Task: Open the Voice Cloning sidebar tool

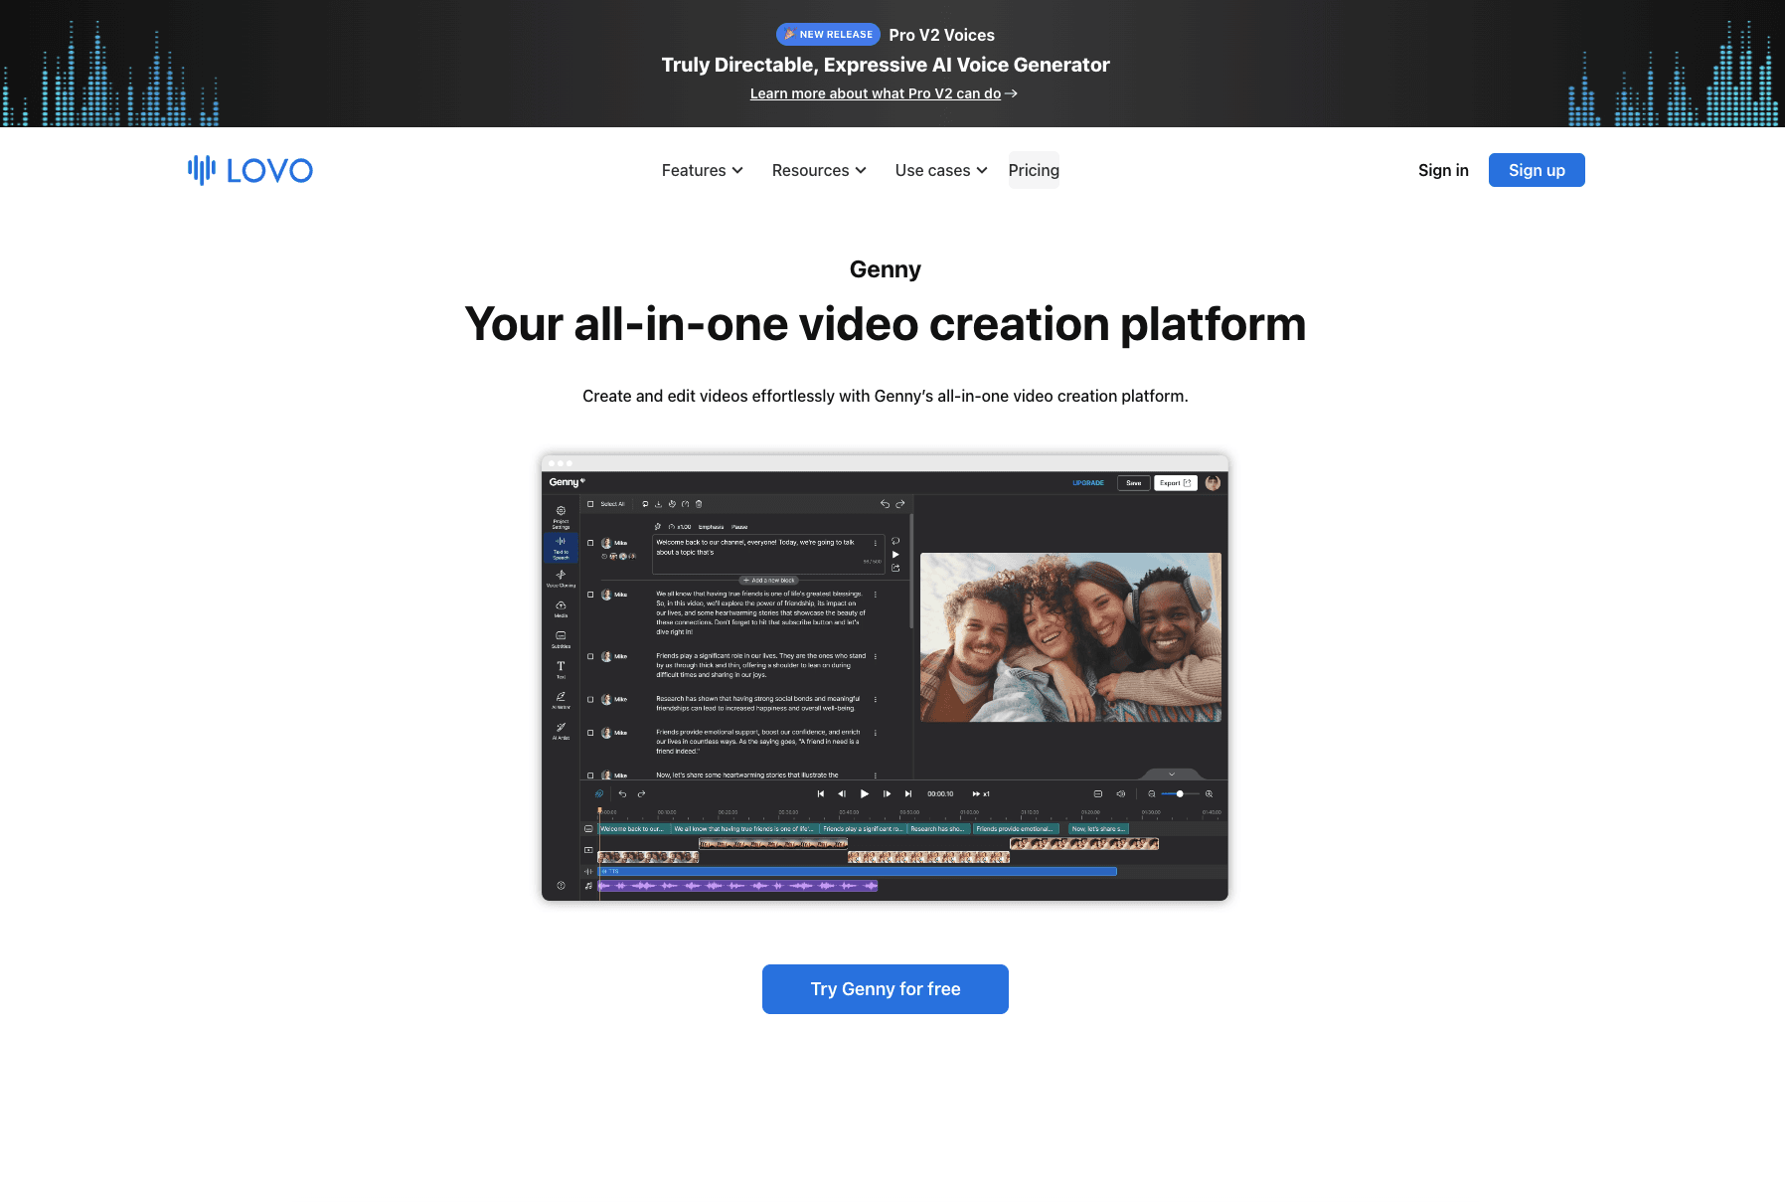Action: (x=561, y=578)
